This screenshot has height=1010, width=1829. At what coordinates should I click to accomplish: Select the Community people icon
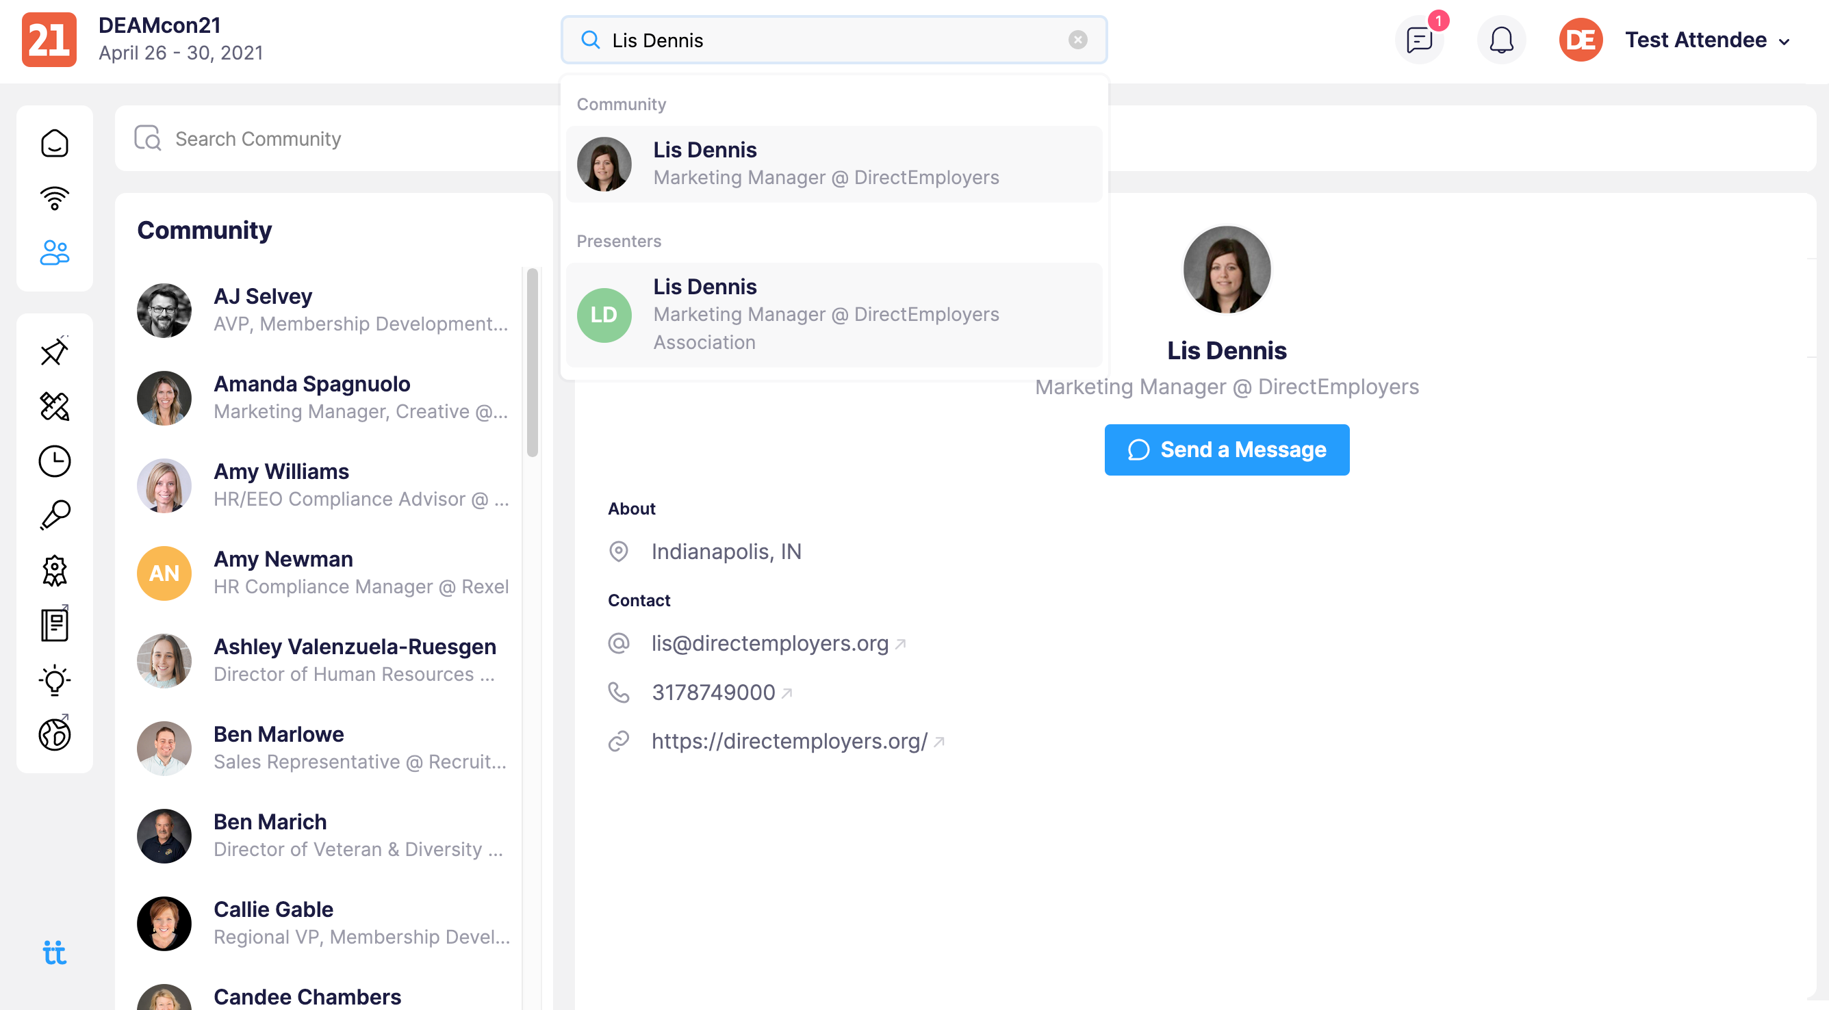(55, 252)
